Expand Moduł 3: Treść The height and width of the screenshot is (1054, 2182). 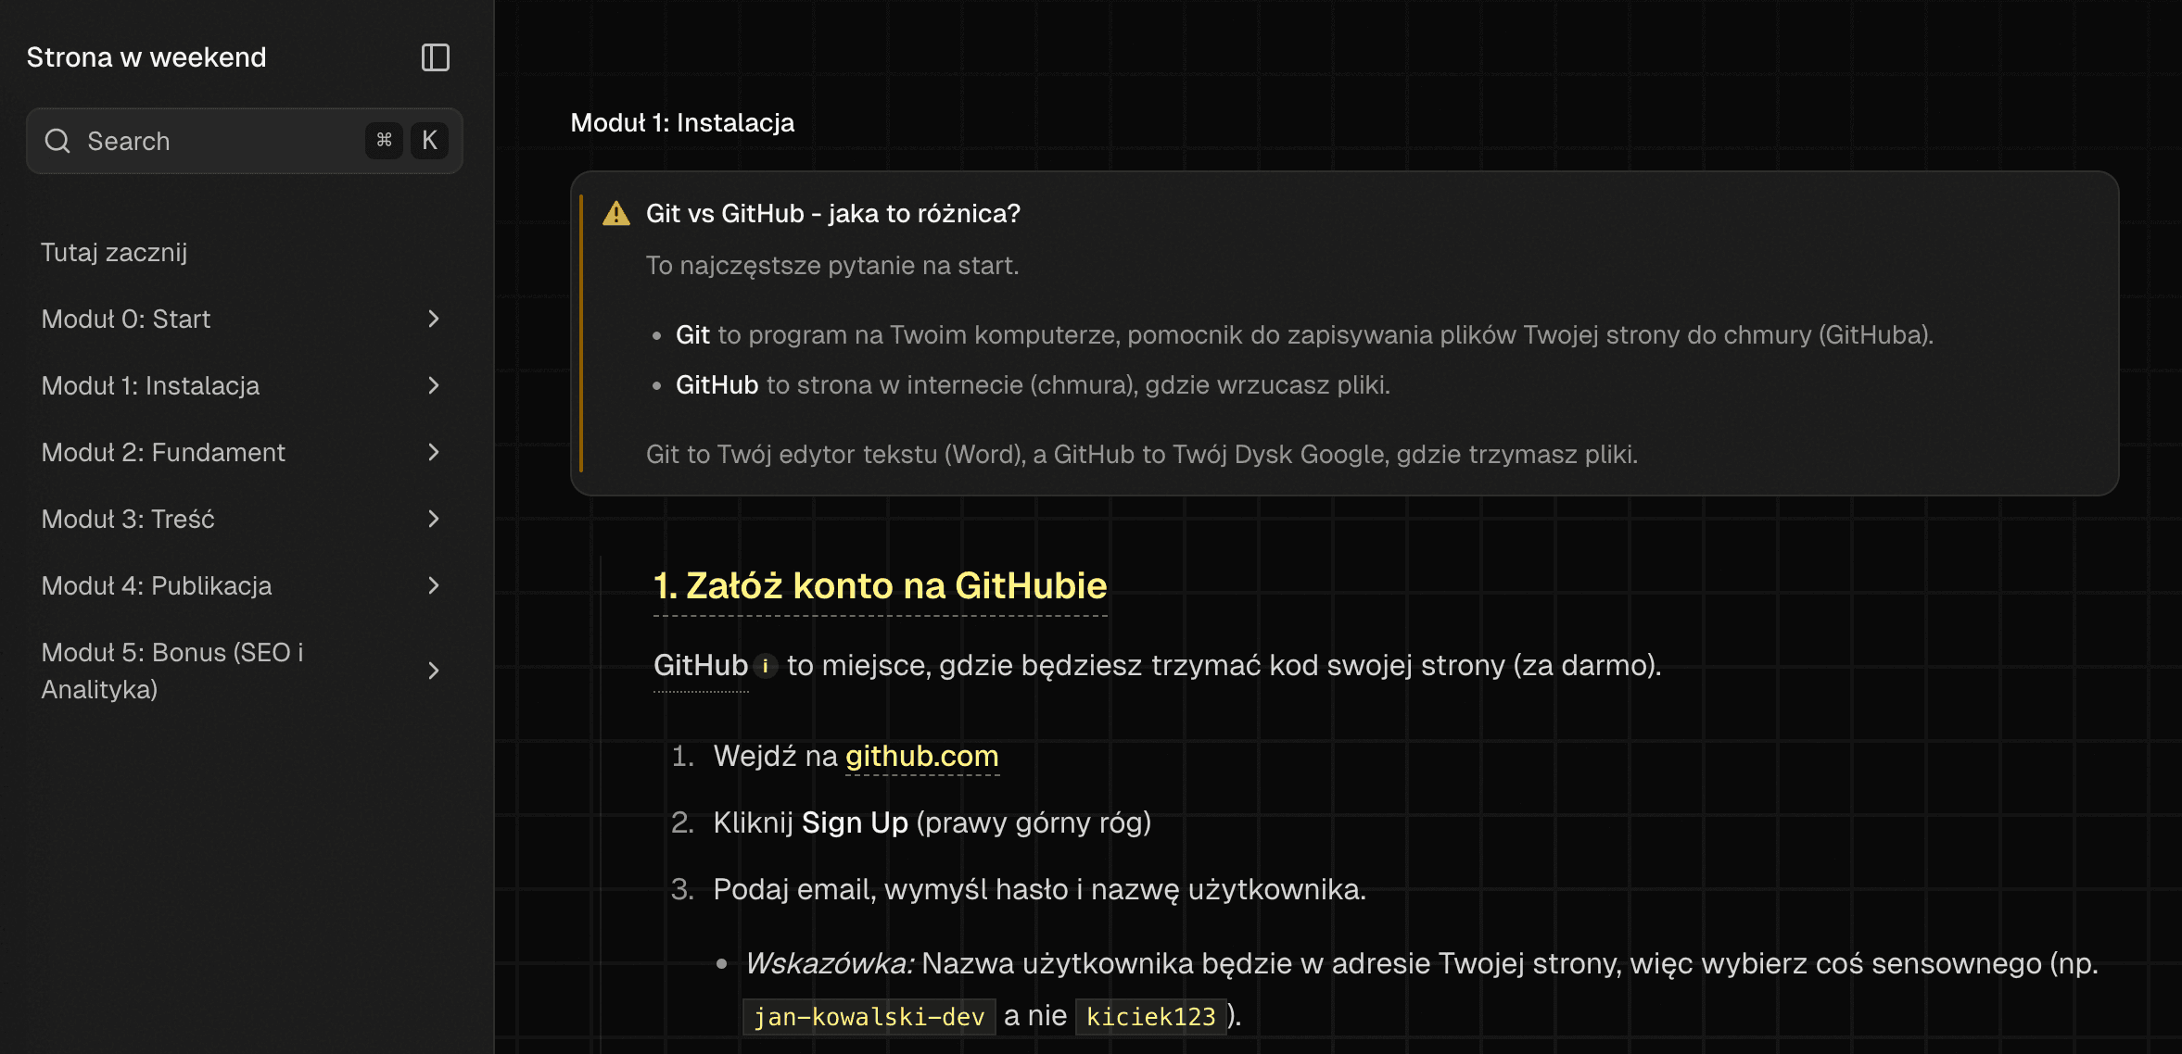433,519
